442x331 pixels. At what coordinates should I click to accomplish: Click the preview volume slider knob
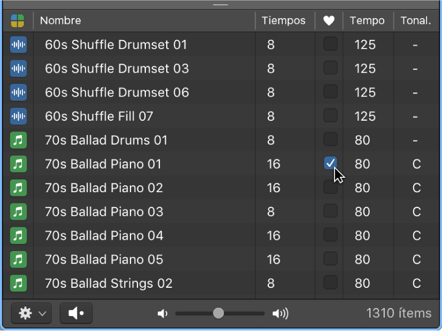218,313
